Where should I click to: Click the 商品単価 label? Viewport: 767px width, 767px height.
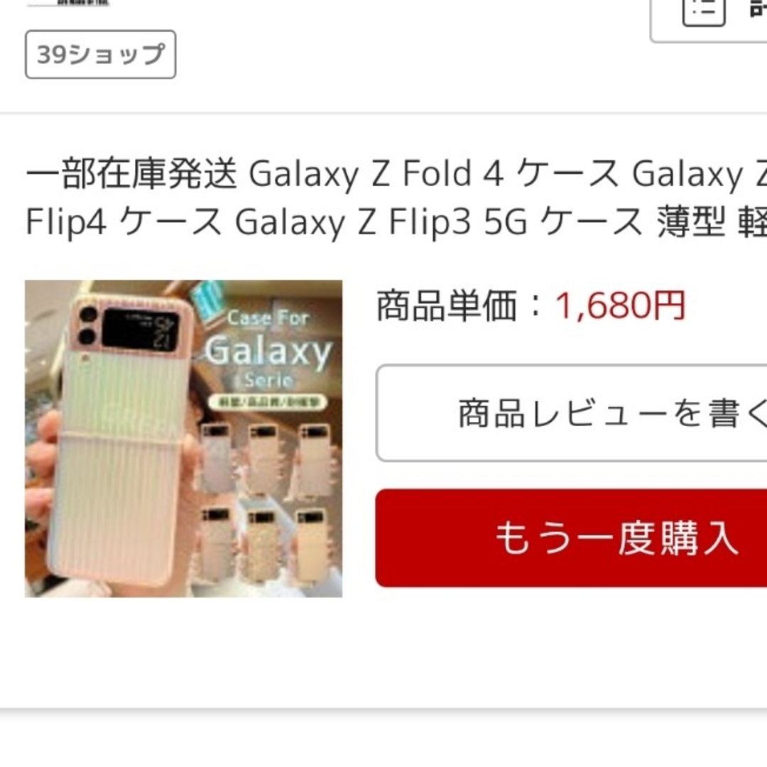pyautogui.click(x=447, y=305)
